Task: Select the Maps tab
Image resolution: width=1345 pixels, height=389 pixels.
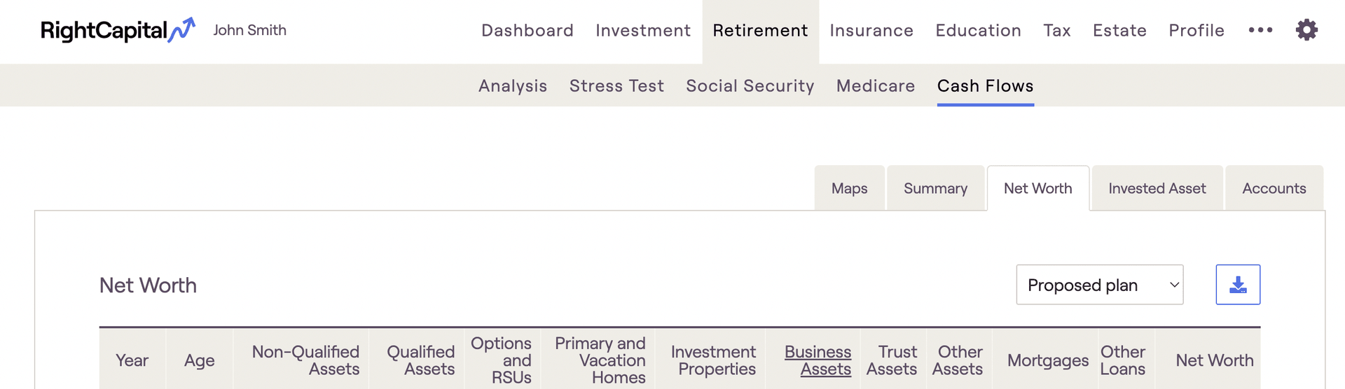Action: pyautogui.click(x=849, y=188)
